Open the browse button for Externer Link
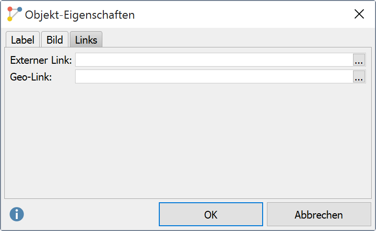 (x=359, y=60)
